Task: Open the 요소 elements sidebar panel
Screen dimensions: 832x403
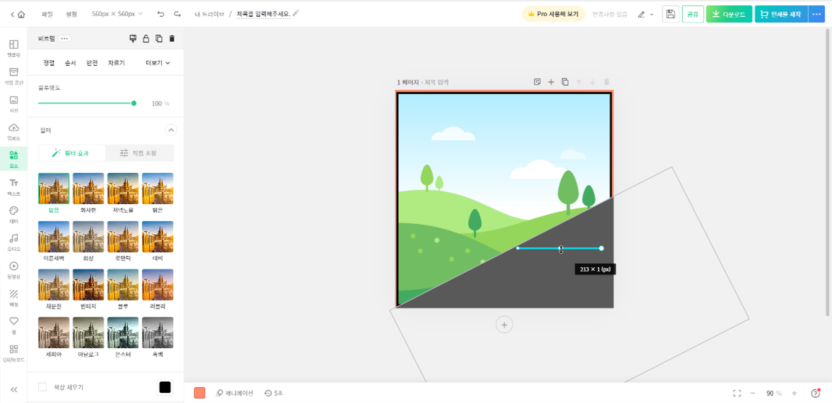Action: pyautogui.click(x=14, y=159)
